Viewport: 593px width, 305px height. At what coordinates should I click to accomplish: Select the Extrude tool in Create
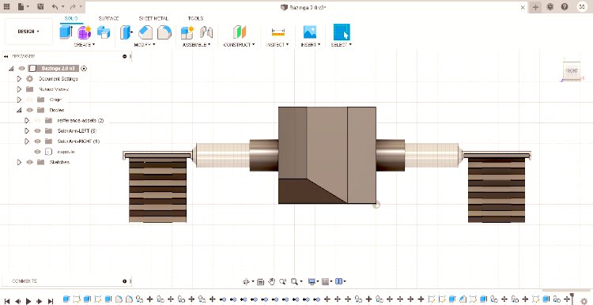click(x=66, y=32)
